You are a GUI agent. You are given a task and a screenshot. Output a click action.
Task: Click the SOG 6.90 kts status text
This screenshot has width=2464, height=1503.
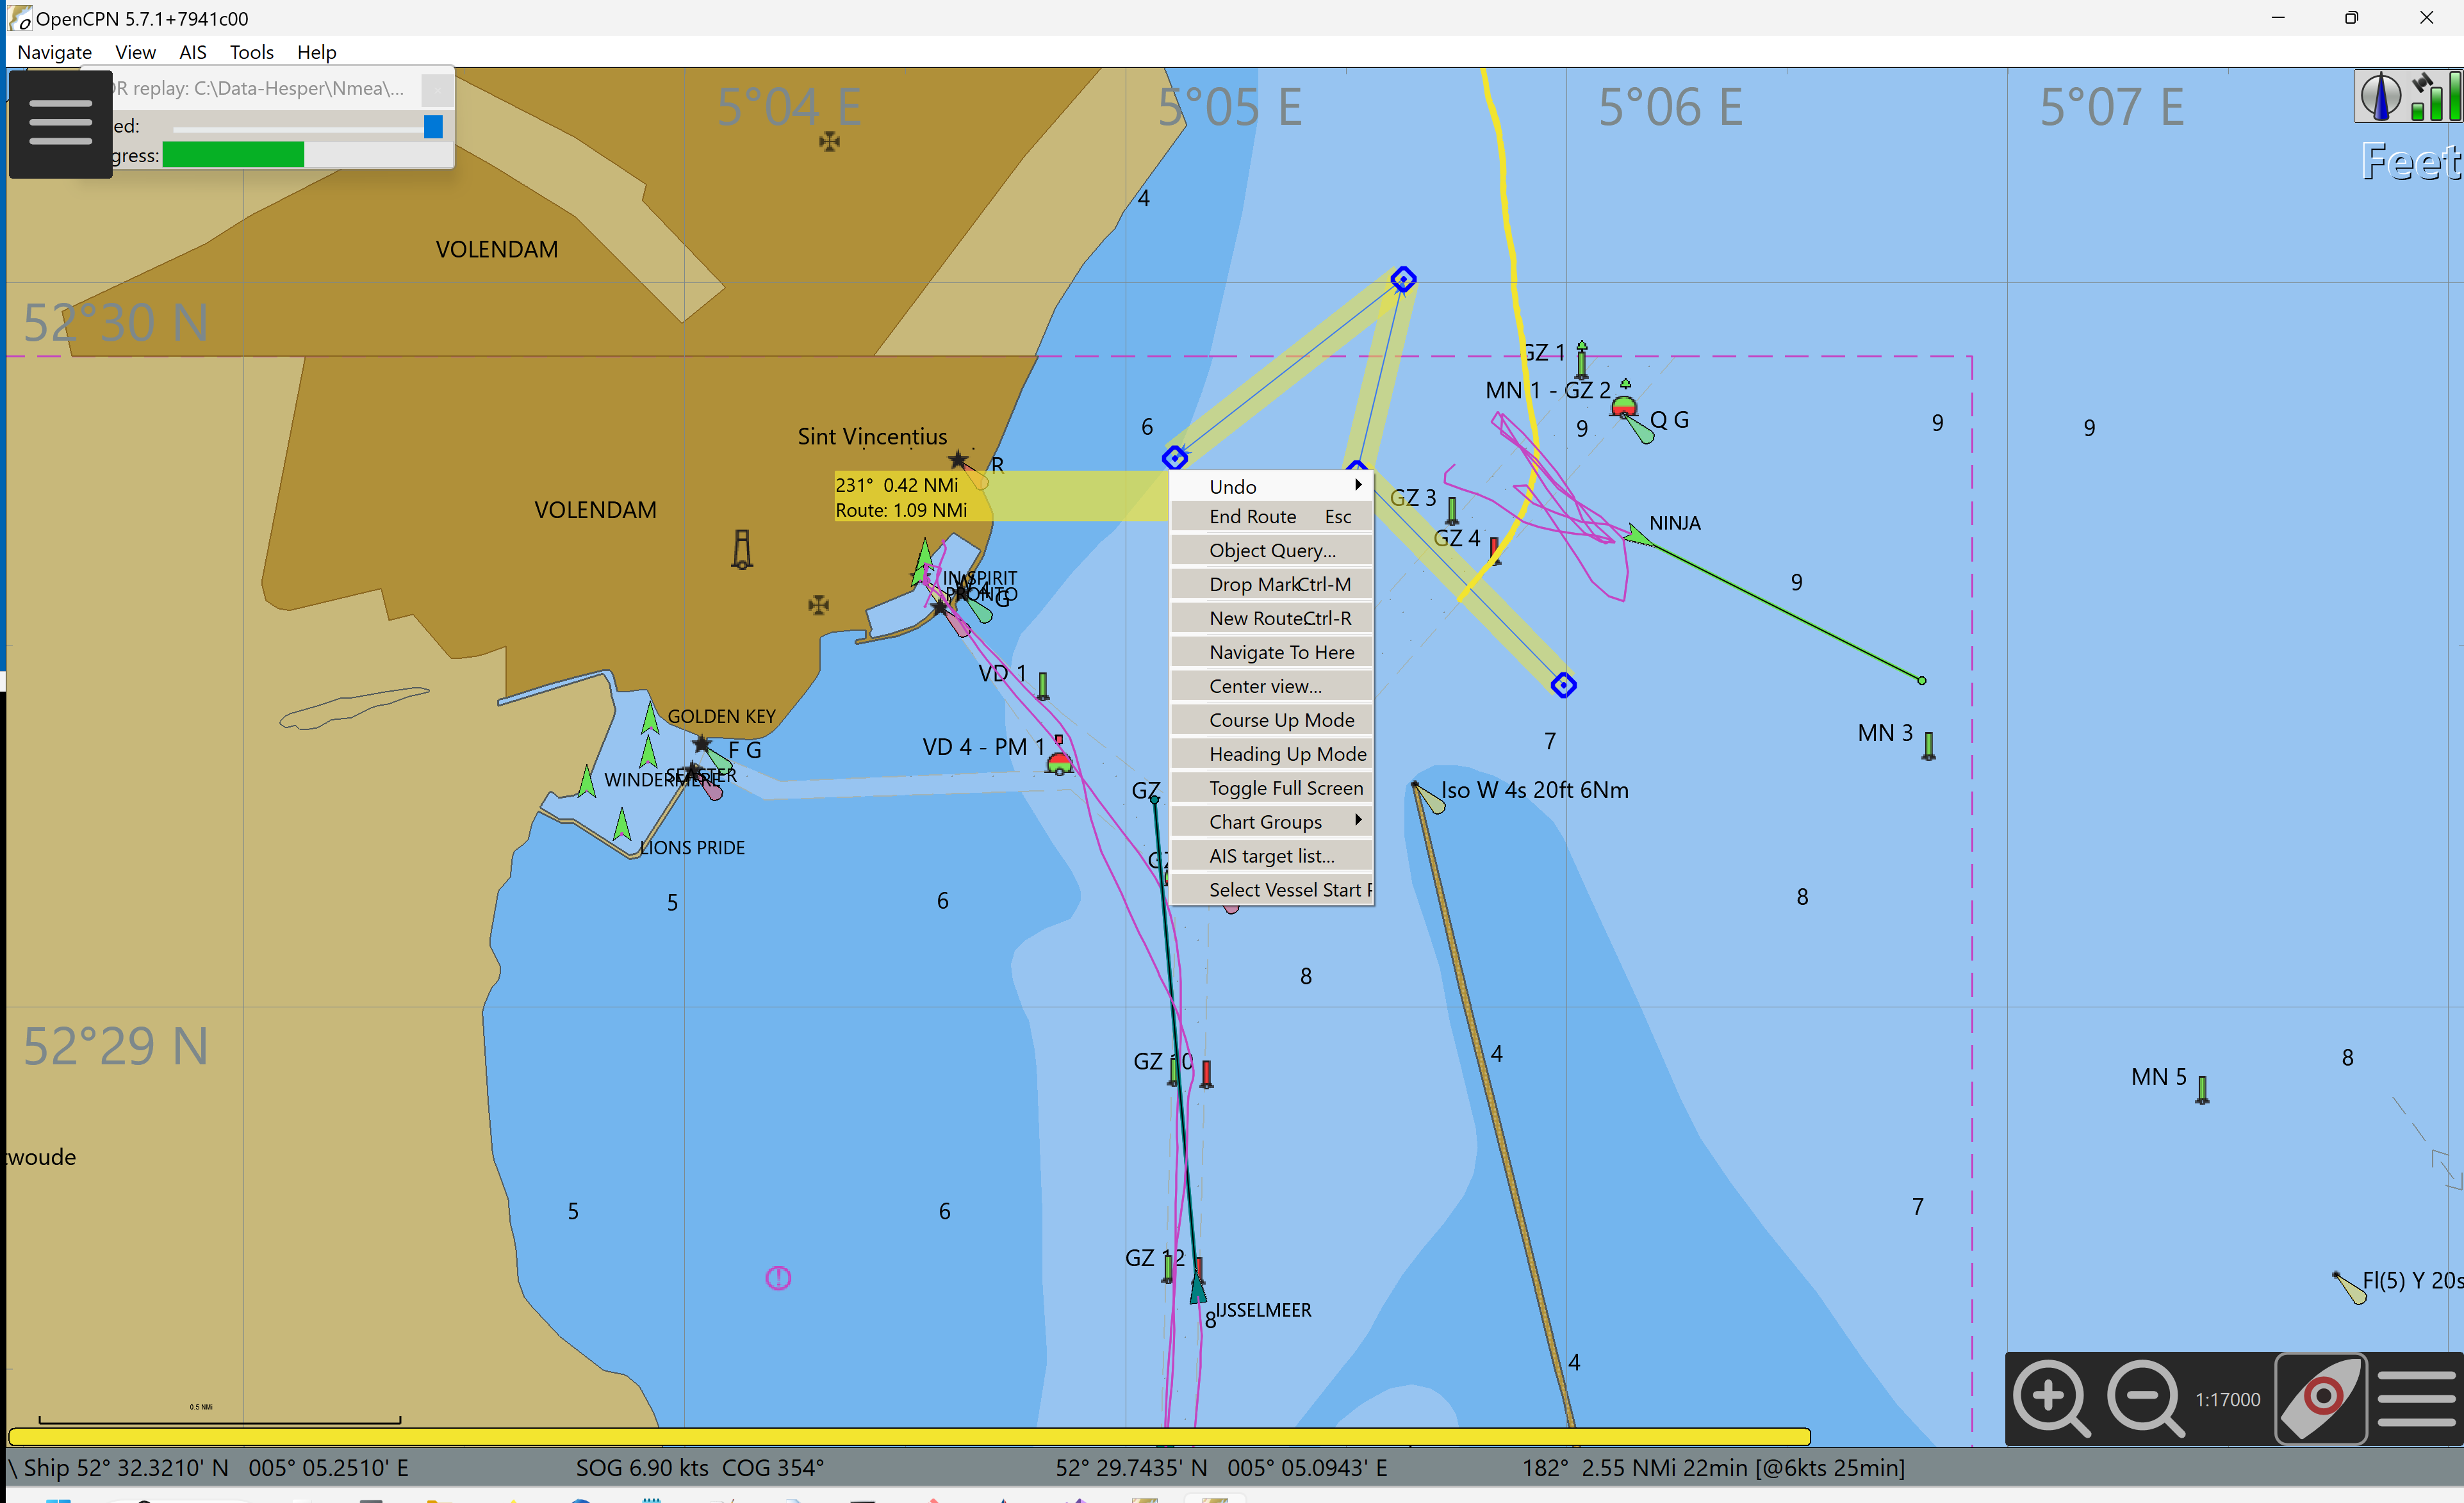(641, 1468)
